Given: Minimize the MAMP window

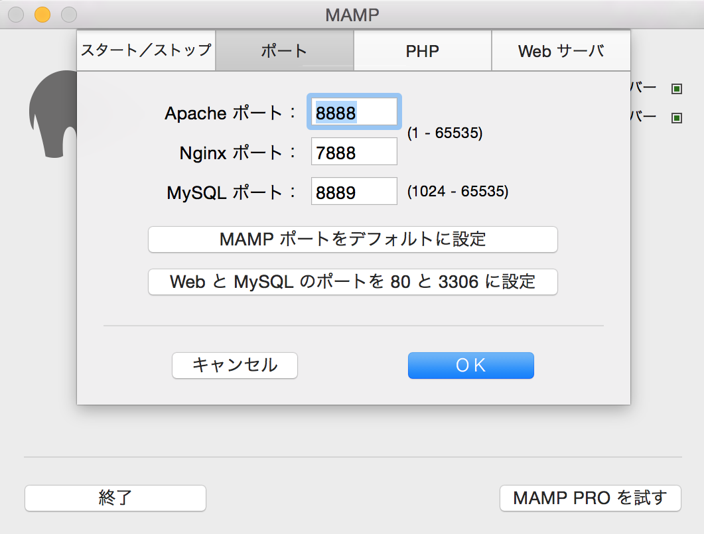Looking at the screenshot, I should pyautogui.click(x=41, y=13).
